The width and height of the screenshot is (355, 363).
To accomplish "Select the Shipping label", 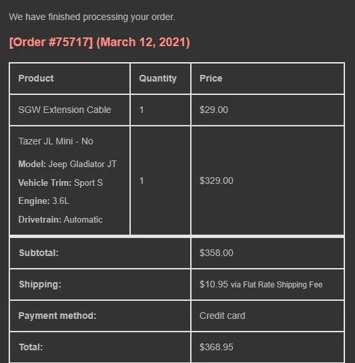I will tap(40, 285).
